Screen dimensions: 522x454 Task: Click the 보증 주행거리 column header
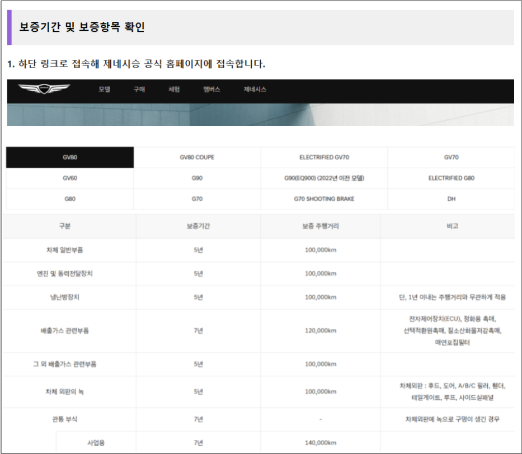pos(321,226)
